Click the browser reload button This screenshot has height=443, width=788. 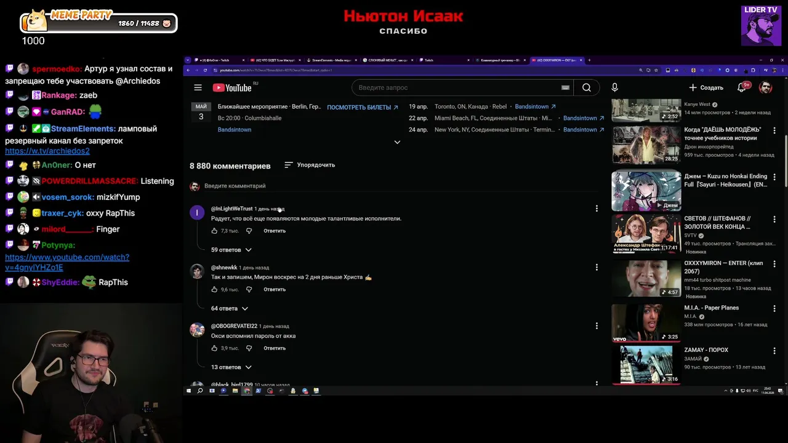[205, 70]
